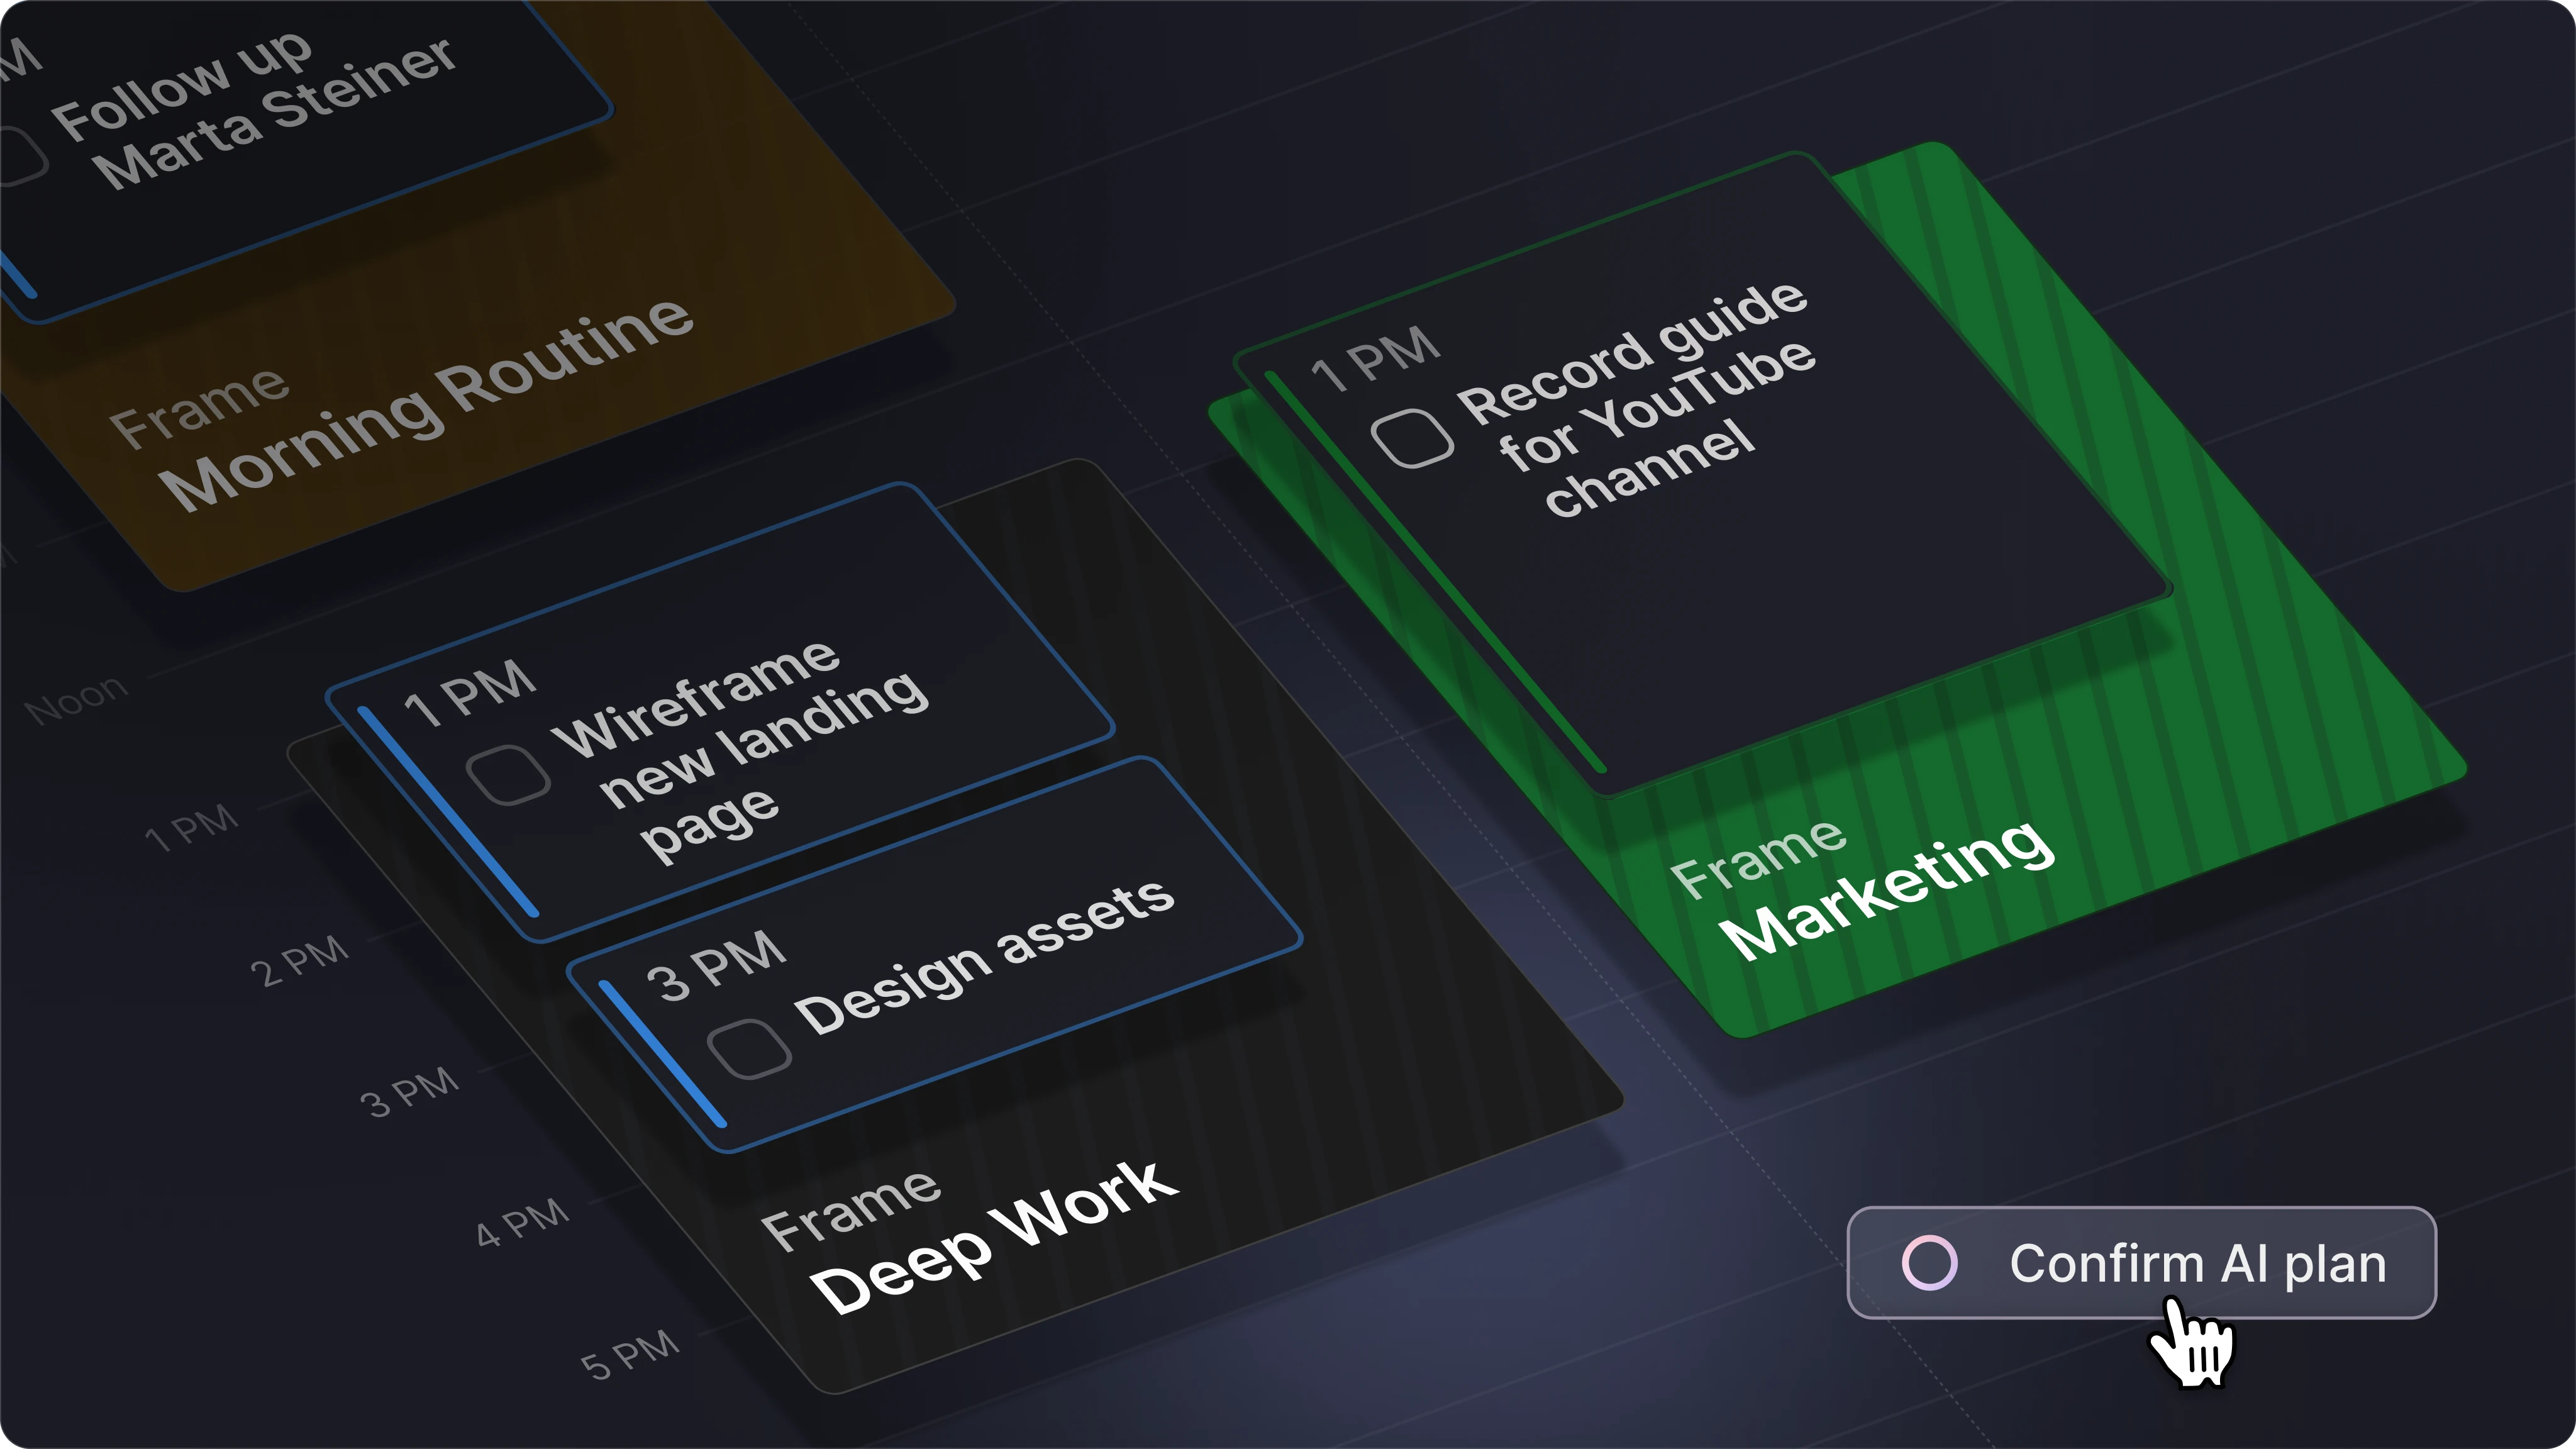Click the 5 PM timeline label
This screenshot has width=2576, height=1449.
point(630,1356)
